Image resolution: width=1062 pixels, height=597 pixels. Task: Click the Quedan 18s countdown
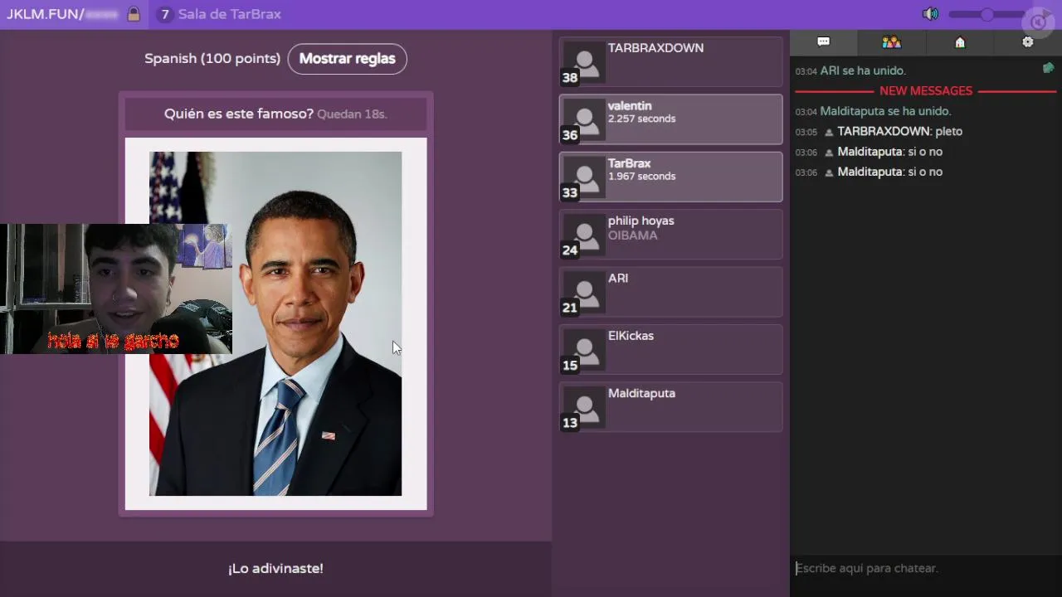point(352,114)
